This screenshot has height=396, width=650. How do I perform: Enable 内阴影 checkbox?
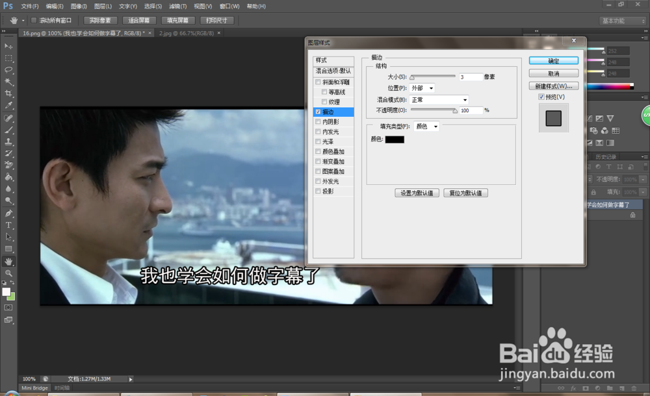(318, 122)
